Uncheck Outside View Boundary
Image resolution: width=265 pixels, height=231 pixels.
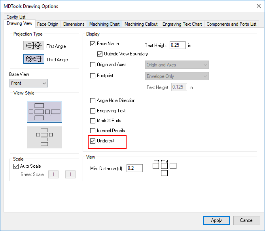100,54
